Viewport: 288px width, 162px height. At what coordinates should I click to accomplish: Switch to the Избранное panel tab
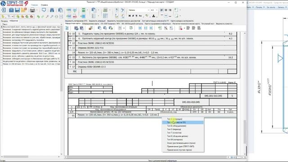point(14,21)
